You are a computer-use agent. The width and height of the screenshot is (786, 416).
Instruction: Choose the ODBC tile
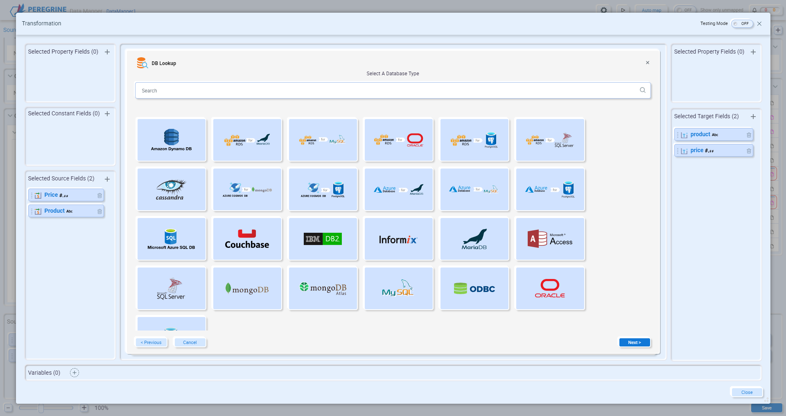point(474,288)
